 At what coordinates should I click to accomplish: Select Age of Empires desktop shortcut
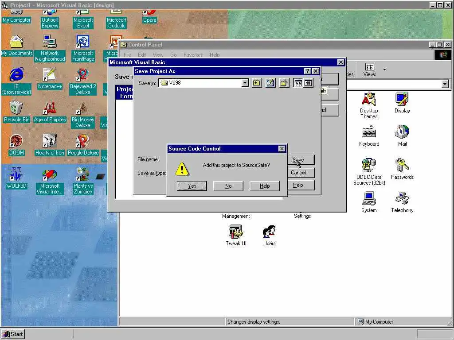[x=50, y=112]
